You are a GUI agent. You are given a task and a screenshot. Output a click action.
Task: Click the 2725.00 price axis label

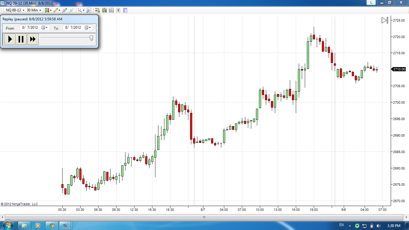tap(399, 20)
